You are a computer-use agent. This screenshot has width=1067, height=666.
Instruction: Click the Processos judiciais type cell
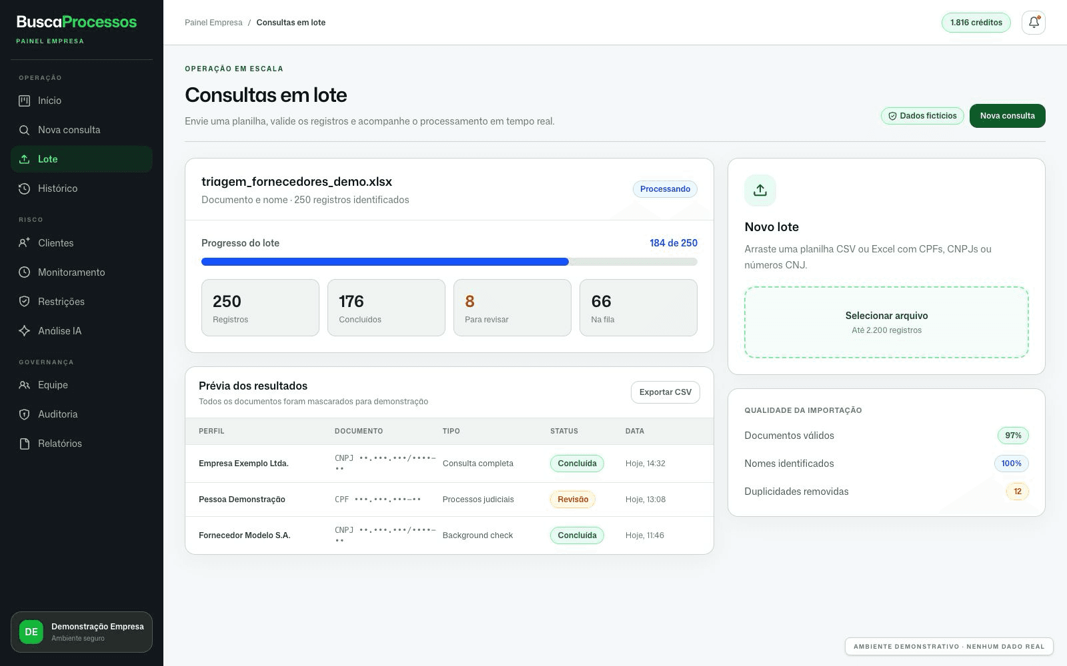tap(478, 499)
